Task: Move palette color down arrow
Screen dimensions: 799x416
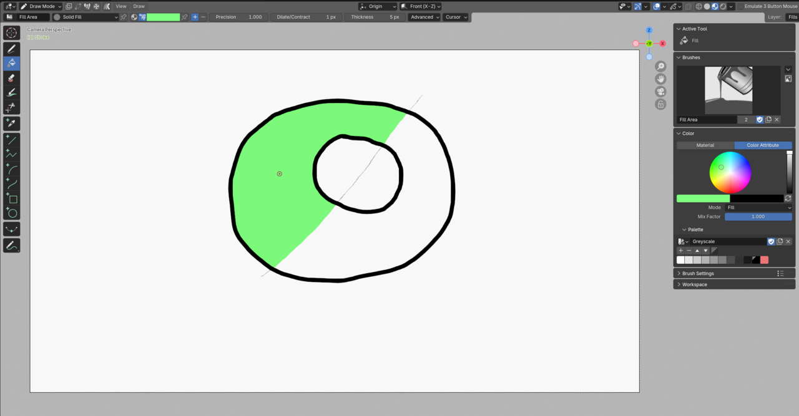Action: coord(705,251)
